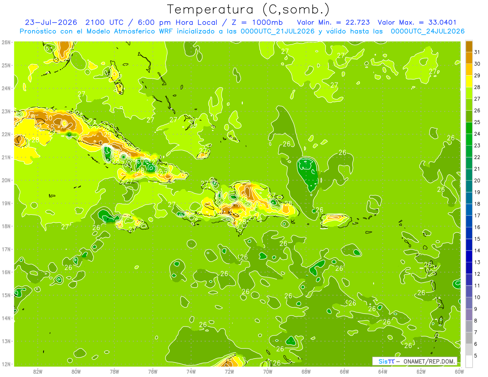Click the colorbar swatch between 28 and 29
Screen dimensions: 488x377
[x=469, y=81]
